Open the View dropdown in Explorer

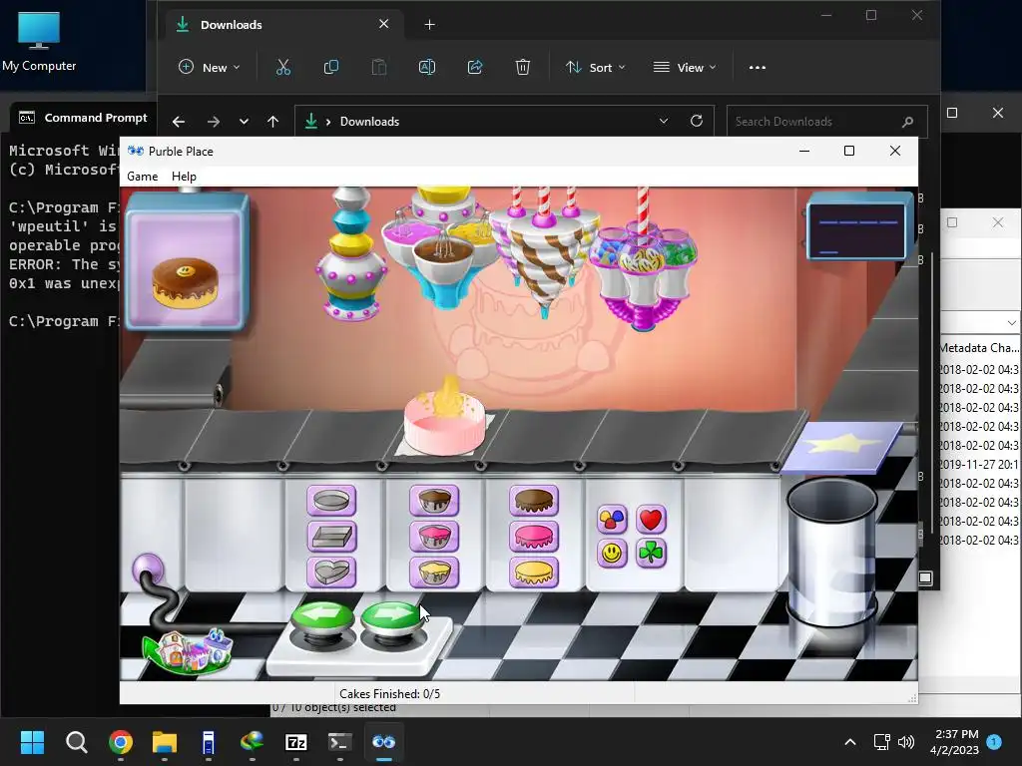pos(685,67)
